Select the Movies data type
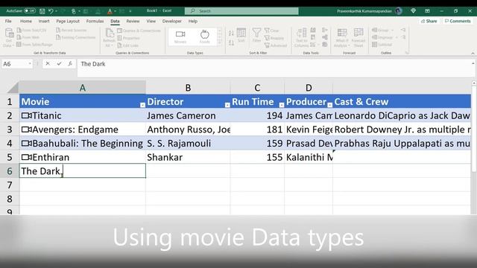This screenshot has width=477, height=268. tap(180, 36)
